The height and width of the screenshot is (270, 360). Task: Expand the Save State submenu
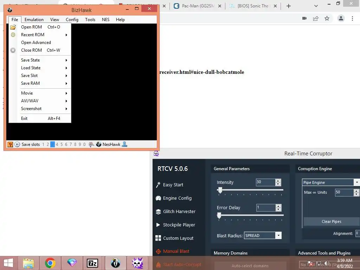tap(40, 60)
